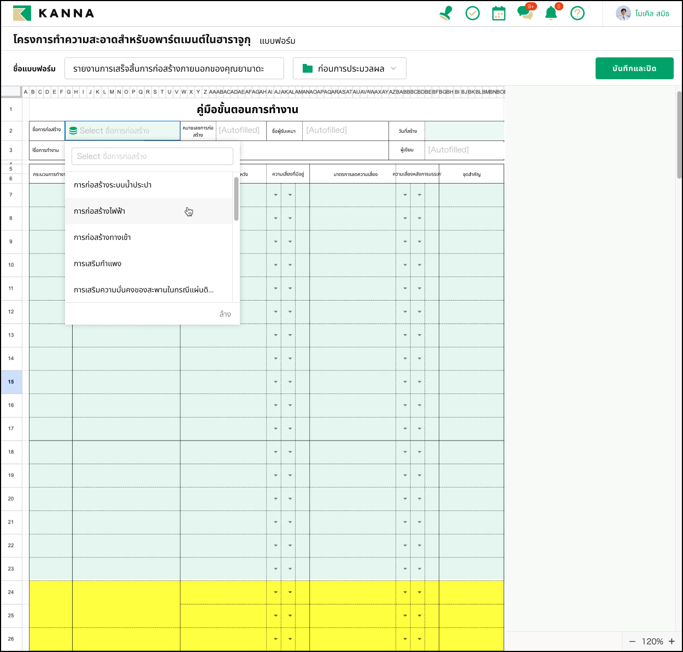Click the help question mark icon
683x652 pixels.
(x=577, y=13)
